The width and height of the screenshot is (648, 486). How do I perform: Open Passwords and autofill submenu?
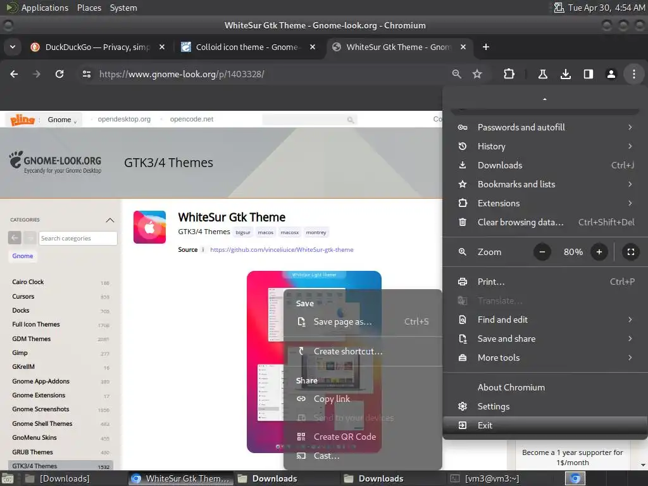(x=545, y=127)
